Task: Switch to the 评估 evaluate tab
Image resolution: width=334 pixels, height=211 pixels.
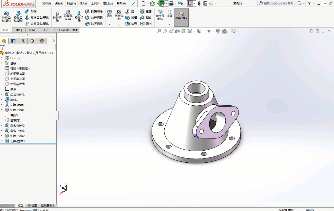Action: point(46,30)
